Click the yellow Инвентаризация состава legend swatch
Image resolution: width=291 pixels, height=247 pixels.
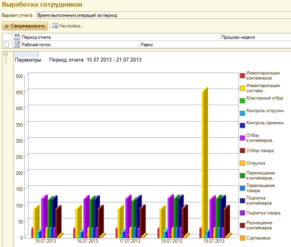[x=242, y=88]
